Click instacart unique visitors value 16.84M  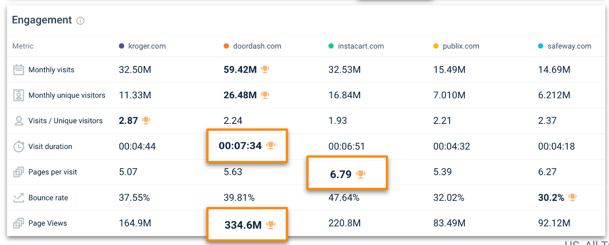344,95
